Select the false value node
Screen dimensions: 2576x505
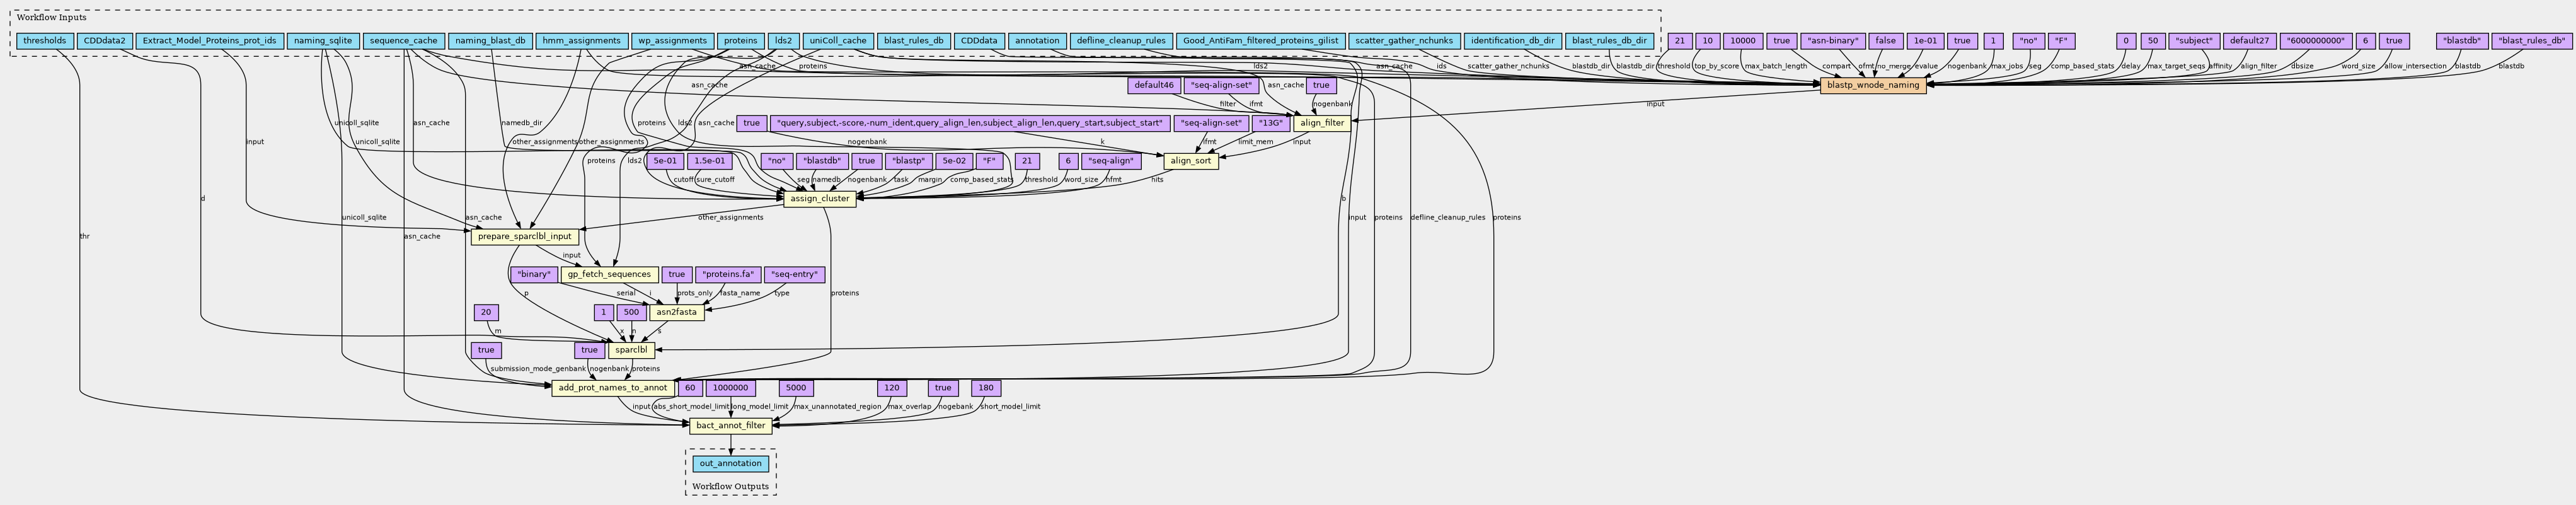[1885, 41]
